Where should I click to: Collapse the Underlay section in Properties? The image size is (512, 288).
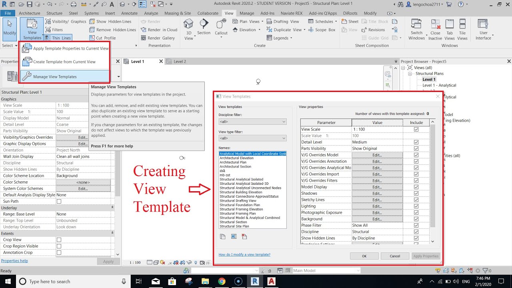112,208
